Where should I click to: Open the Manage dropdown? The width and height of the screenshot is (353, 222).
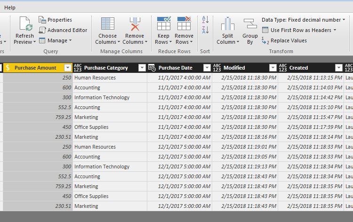(x=56, y=40)
